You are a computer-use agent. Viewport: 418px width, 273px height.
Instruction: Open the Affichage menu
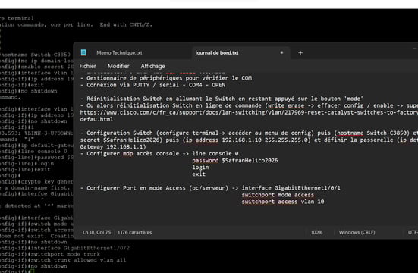pos(152,66)
